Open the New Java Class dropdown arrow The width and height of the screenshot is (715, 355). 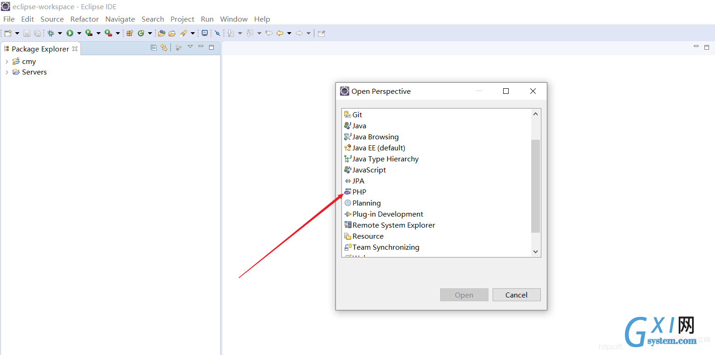[x=150, y=33]
